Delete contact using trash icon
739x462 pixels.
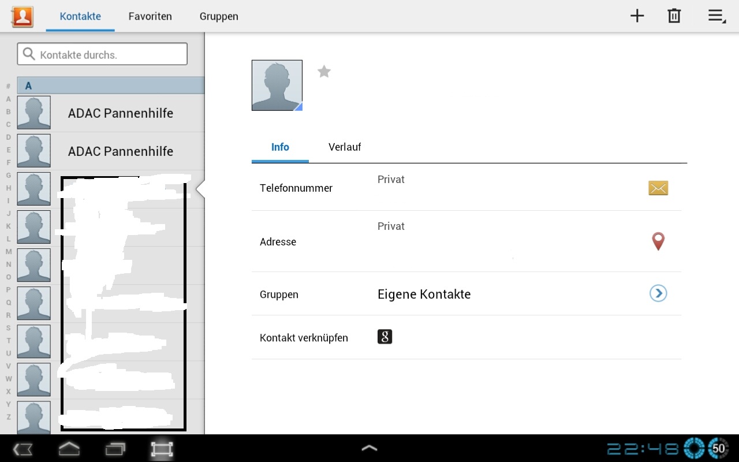(x=674, y=16)
